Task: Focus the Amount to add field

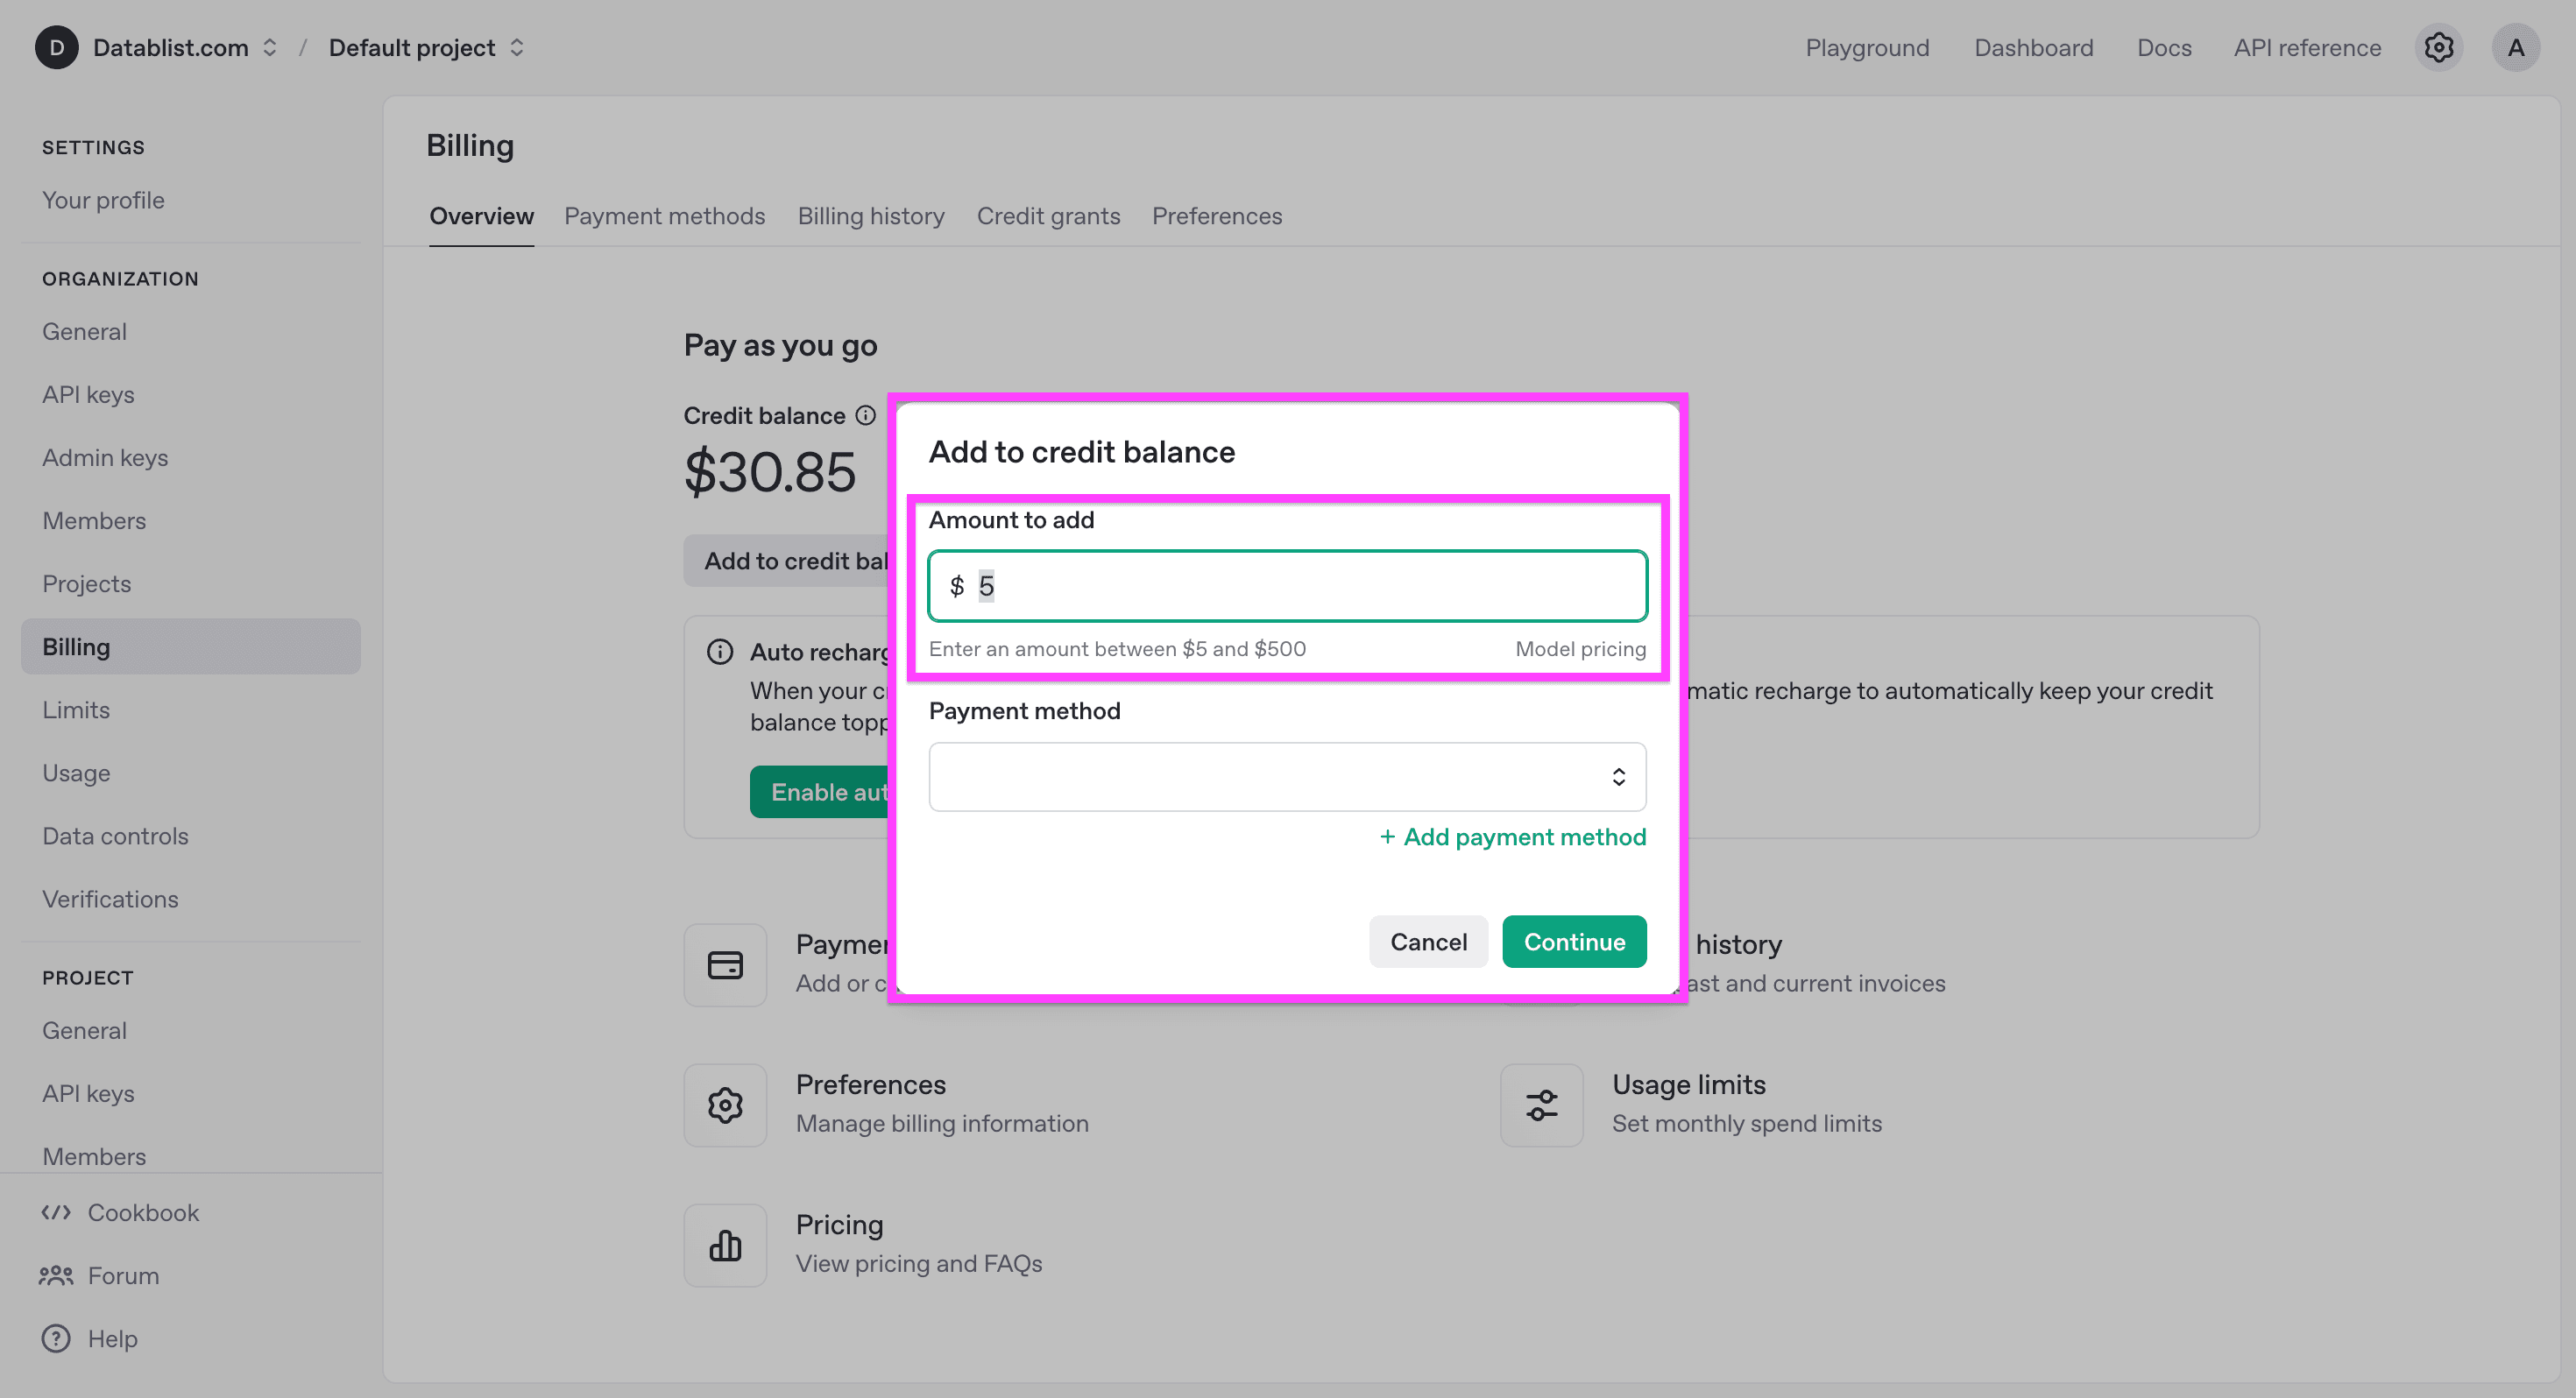Action: (x=1287, y=586)
